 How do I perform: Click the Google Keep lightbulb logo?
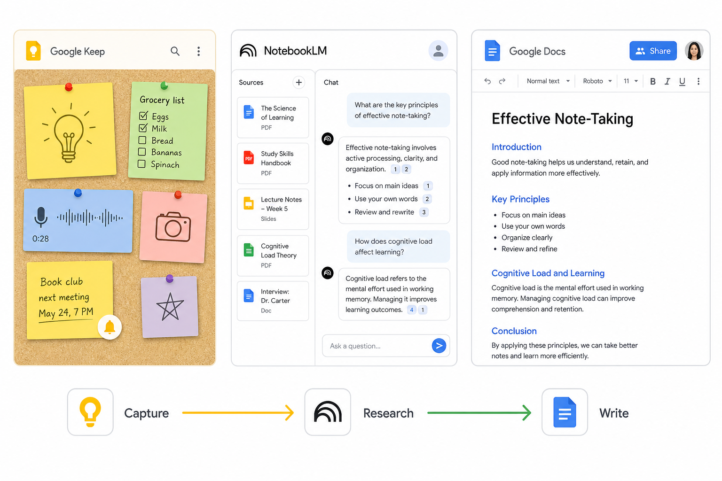pyautogui.click(x=33, y=51)
